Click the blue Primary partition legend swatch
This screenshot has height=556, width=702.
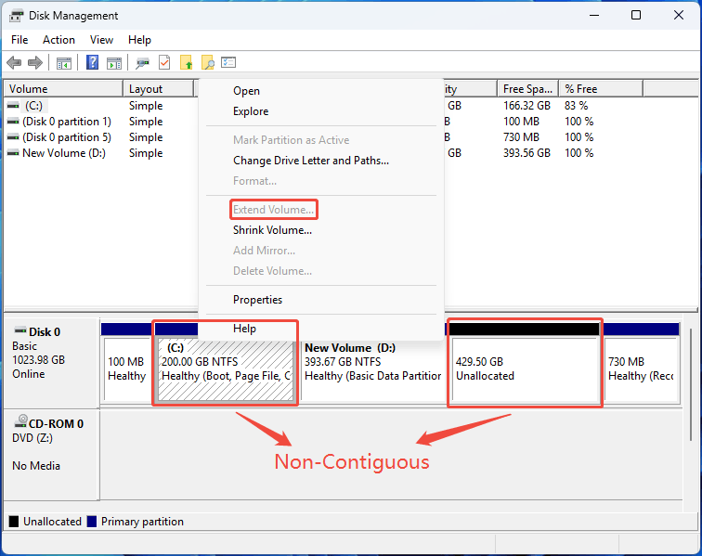click(x=92, y=522)
